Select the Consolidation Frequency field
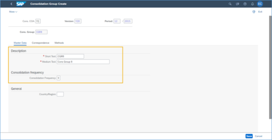This screenshot has width=272, height=140. (x=59, y=78)
